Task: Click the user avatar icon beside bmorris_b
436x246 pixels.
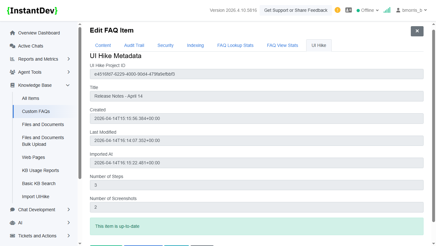Action: [398, 10]
